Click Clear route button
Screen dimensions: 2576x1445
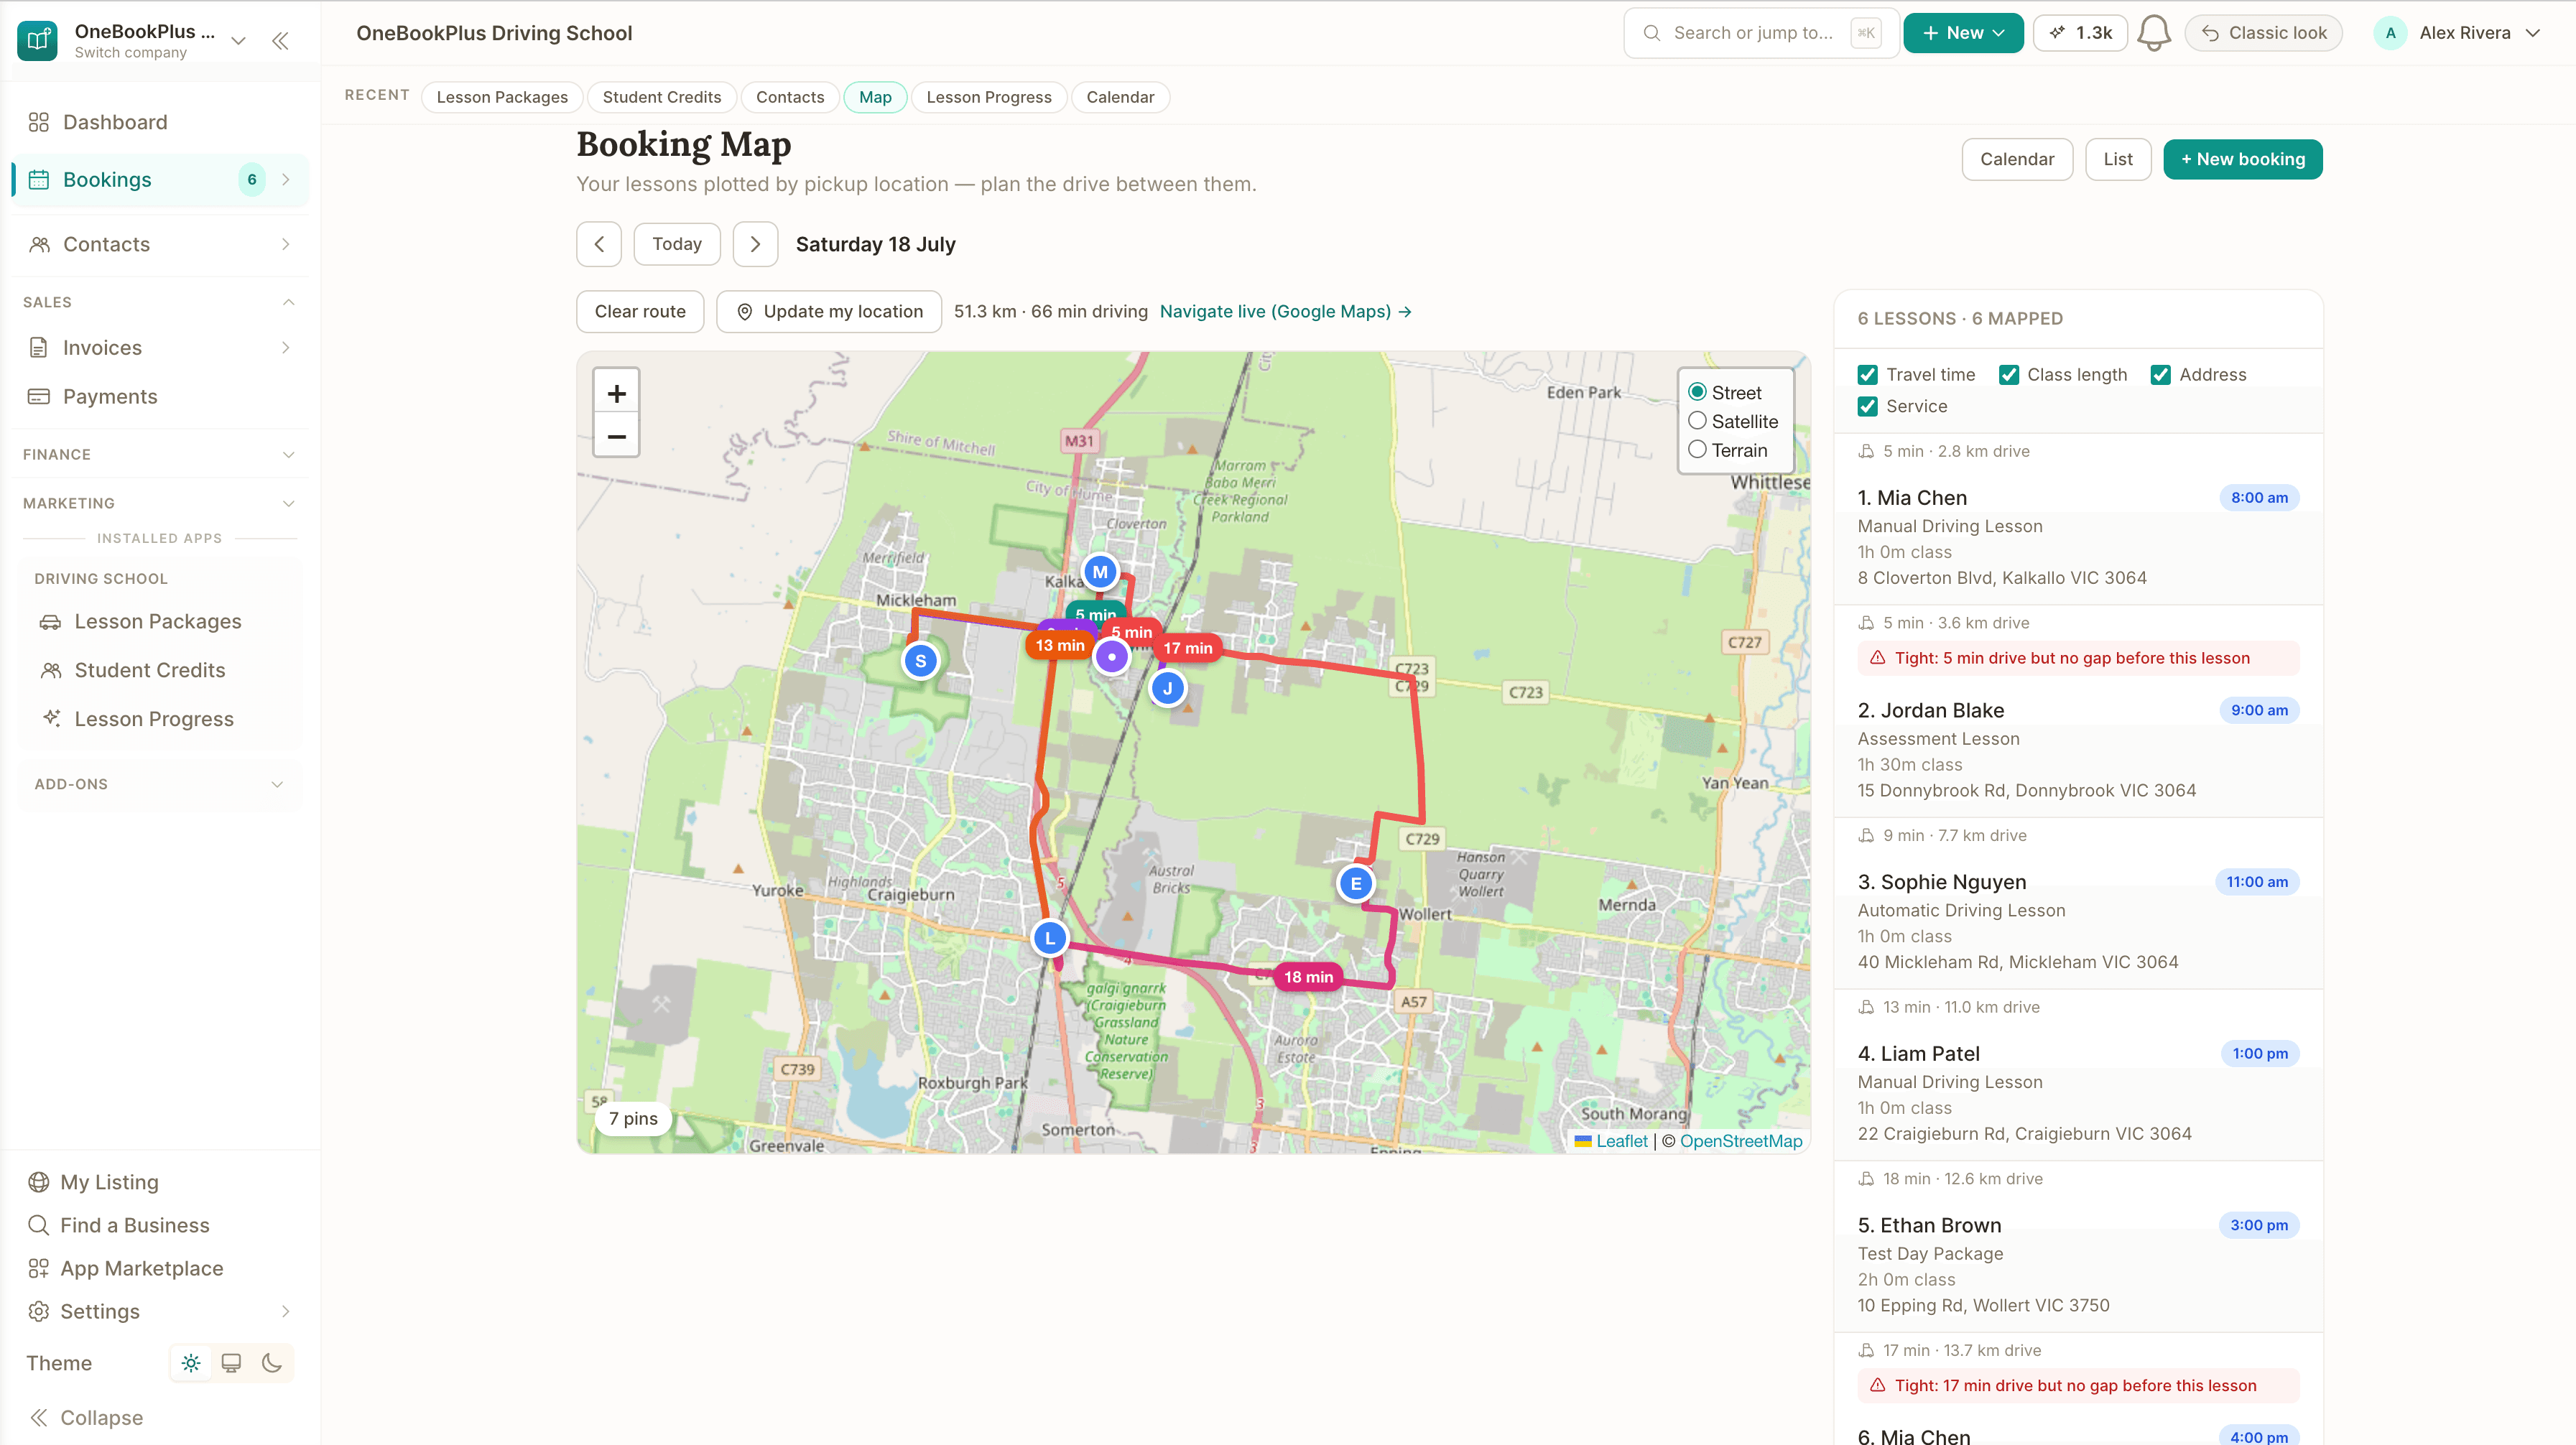coord(640,312)
